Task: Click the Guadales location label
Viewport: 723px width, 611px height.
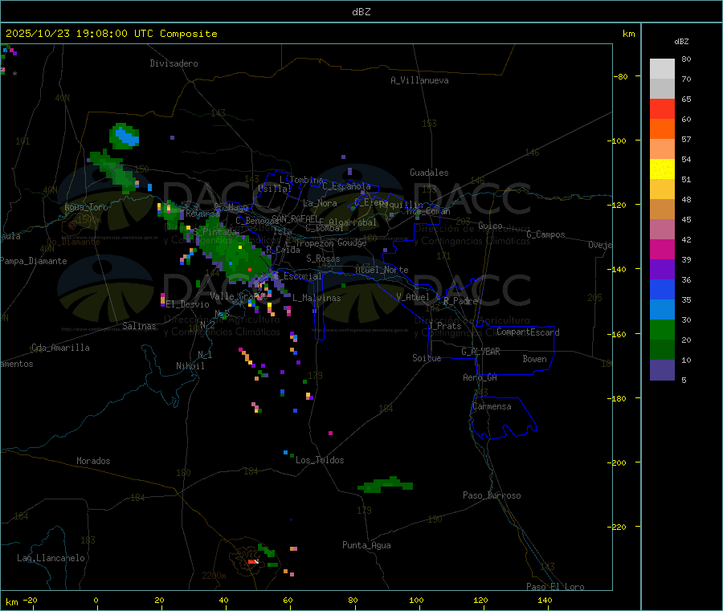Action: (x=429, y=173)
